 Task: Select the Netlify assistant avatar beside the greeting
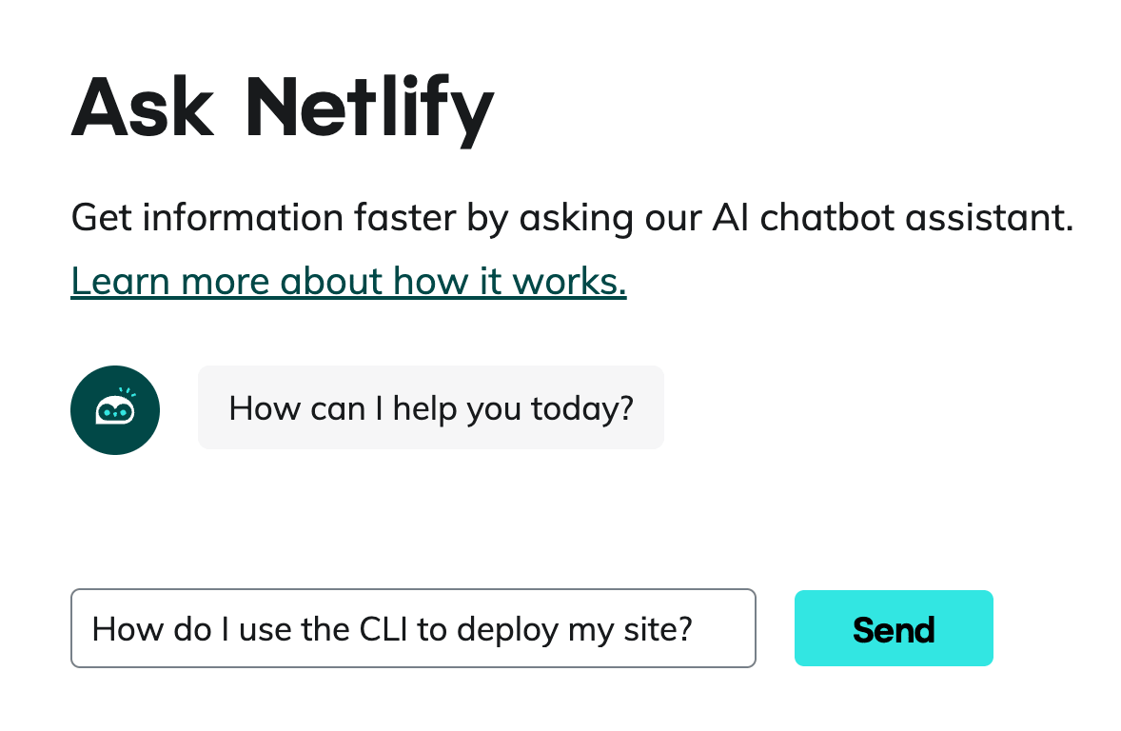coord(115,410)
